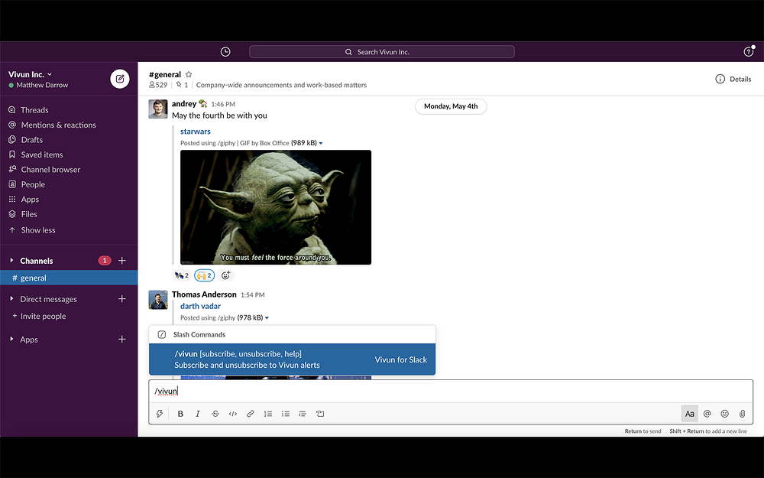Open the emoji picker in composer

click(724, 414)
